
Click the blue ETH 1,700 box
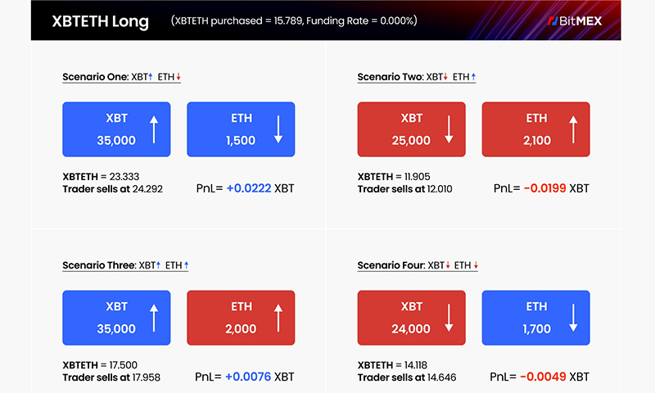[x=536, y=318]
